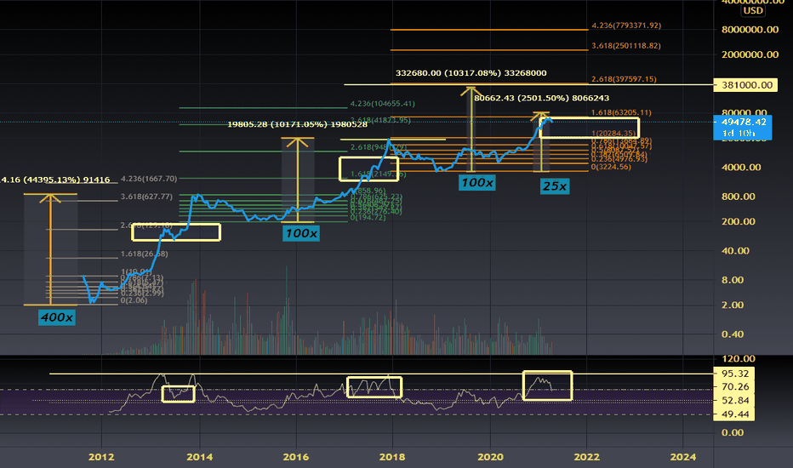
Task: Click the 19805.28 (10171.05%) measurement text
Action: [x=298, y=124]
